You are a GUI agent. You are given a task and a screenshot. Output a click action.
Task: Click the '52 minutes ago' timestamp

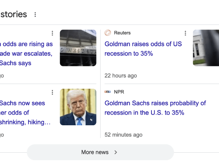[123, 135]
